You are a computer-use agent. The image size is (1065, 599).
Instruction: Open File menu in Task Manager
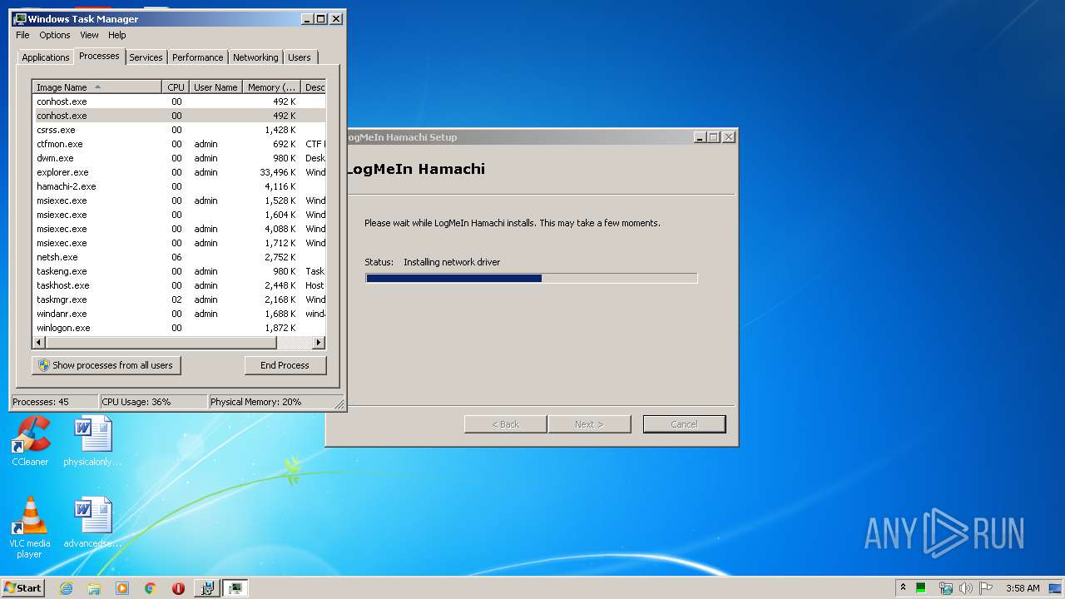(22, 35)
